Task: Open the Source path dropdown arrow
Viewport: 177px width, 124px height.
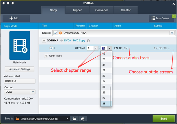Action: pos(172,33)
